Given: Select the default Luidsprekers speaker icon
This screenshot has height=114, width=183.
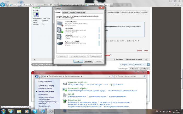Looking at the screenshot, I should click(x=60, y=30).
